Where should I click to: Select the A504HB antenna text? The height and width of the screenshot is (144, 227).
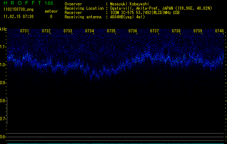pos(127,17)
